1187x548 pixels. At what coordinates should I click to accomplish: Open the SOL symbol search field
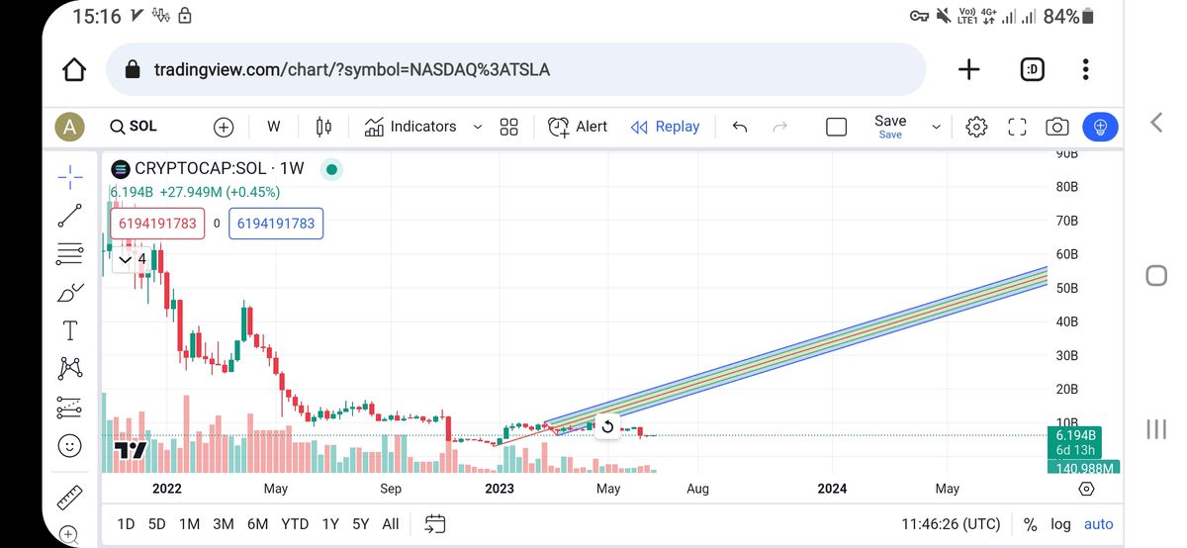pyautogui.click(x=136, y=127)
